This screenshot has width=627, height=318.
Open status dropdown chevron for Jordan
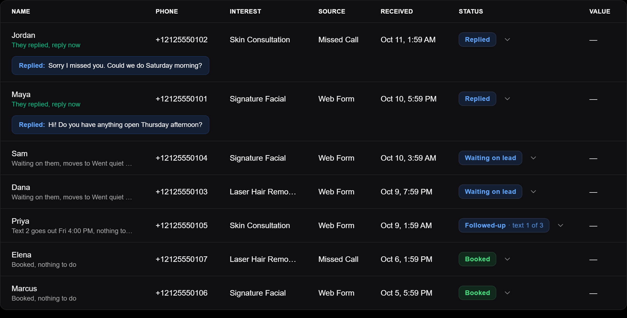click(x=507, y=40)
